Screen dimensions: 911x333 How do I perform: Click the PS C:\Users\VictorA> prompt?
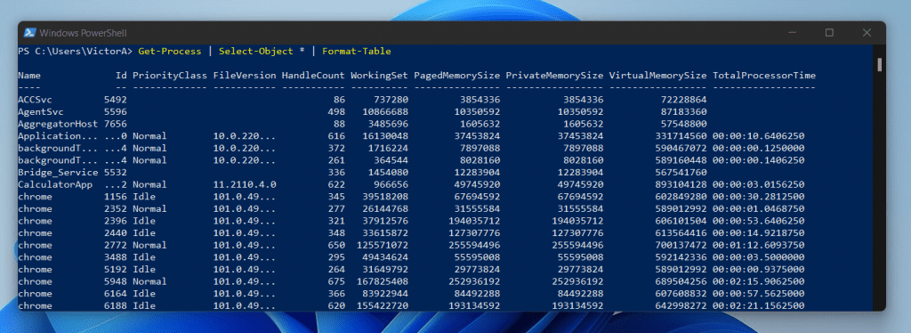pos(76,51)
